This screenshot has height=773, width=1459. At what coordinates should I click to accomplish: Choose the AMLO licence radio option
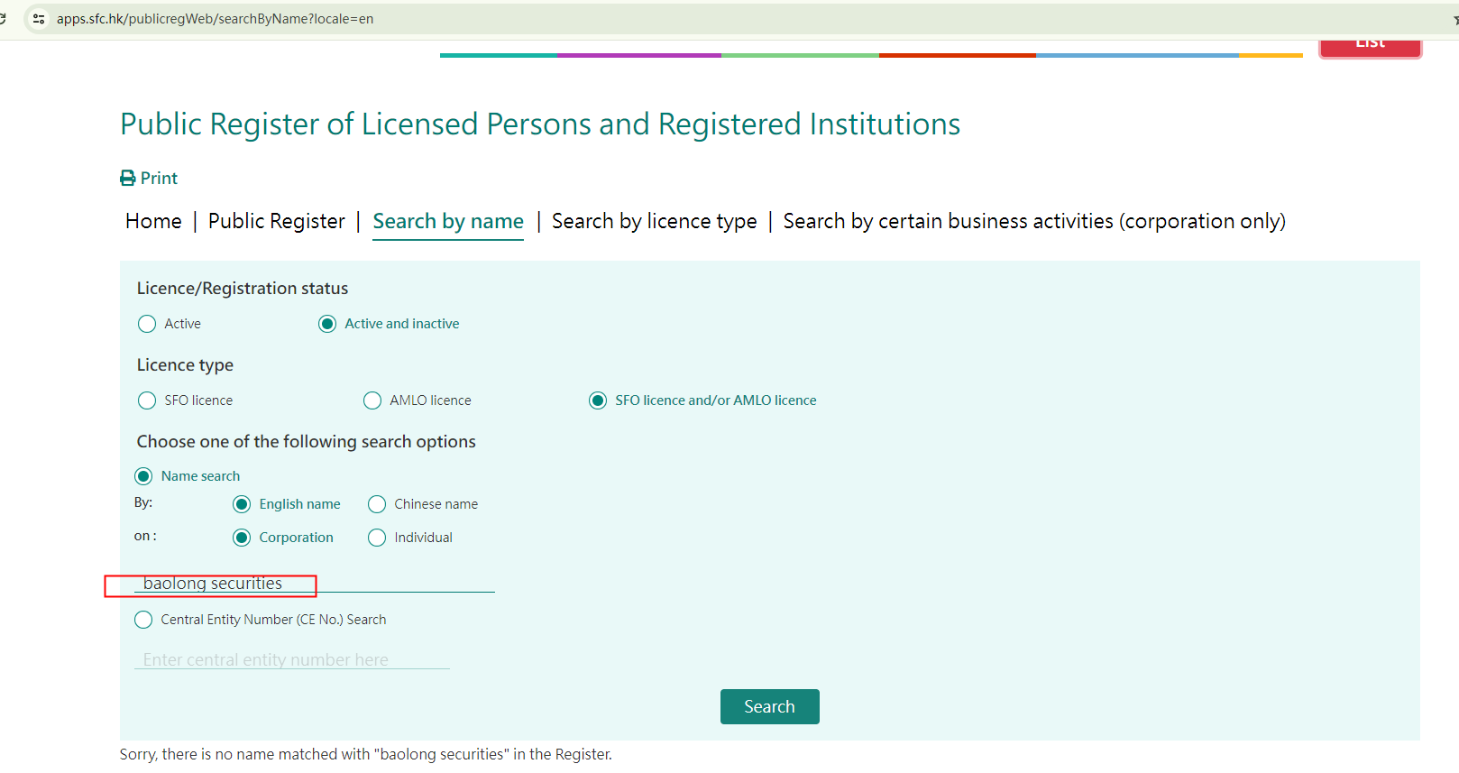(x=372, y=400)
